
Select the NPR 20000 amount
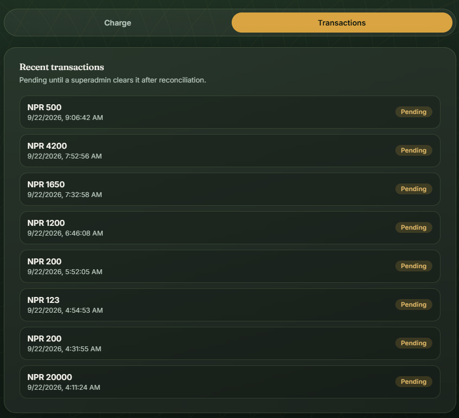pyautogui.click(x=50, y=377)
